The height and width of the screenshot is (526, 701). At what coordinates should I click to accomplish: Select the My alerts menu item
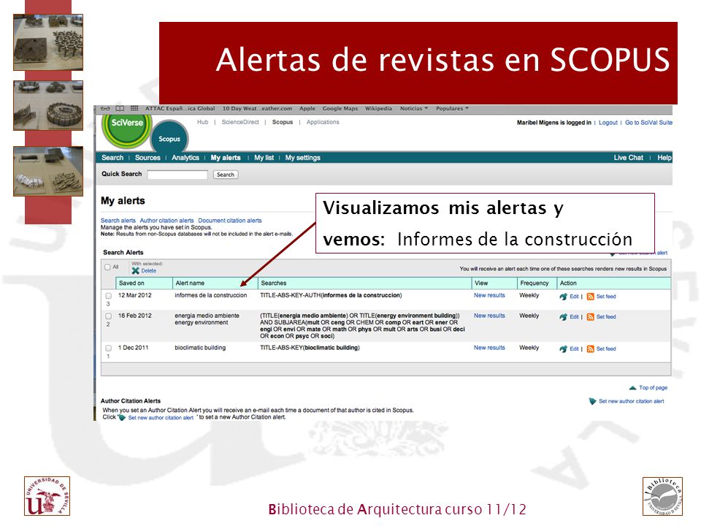[x=226, y=158]
